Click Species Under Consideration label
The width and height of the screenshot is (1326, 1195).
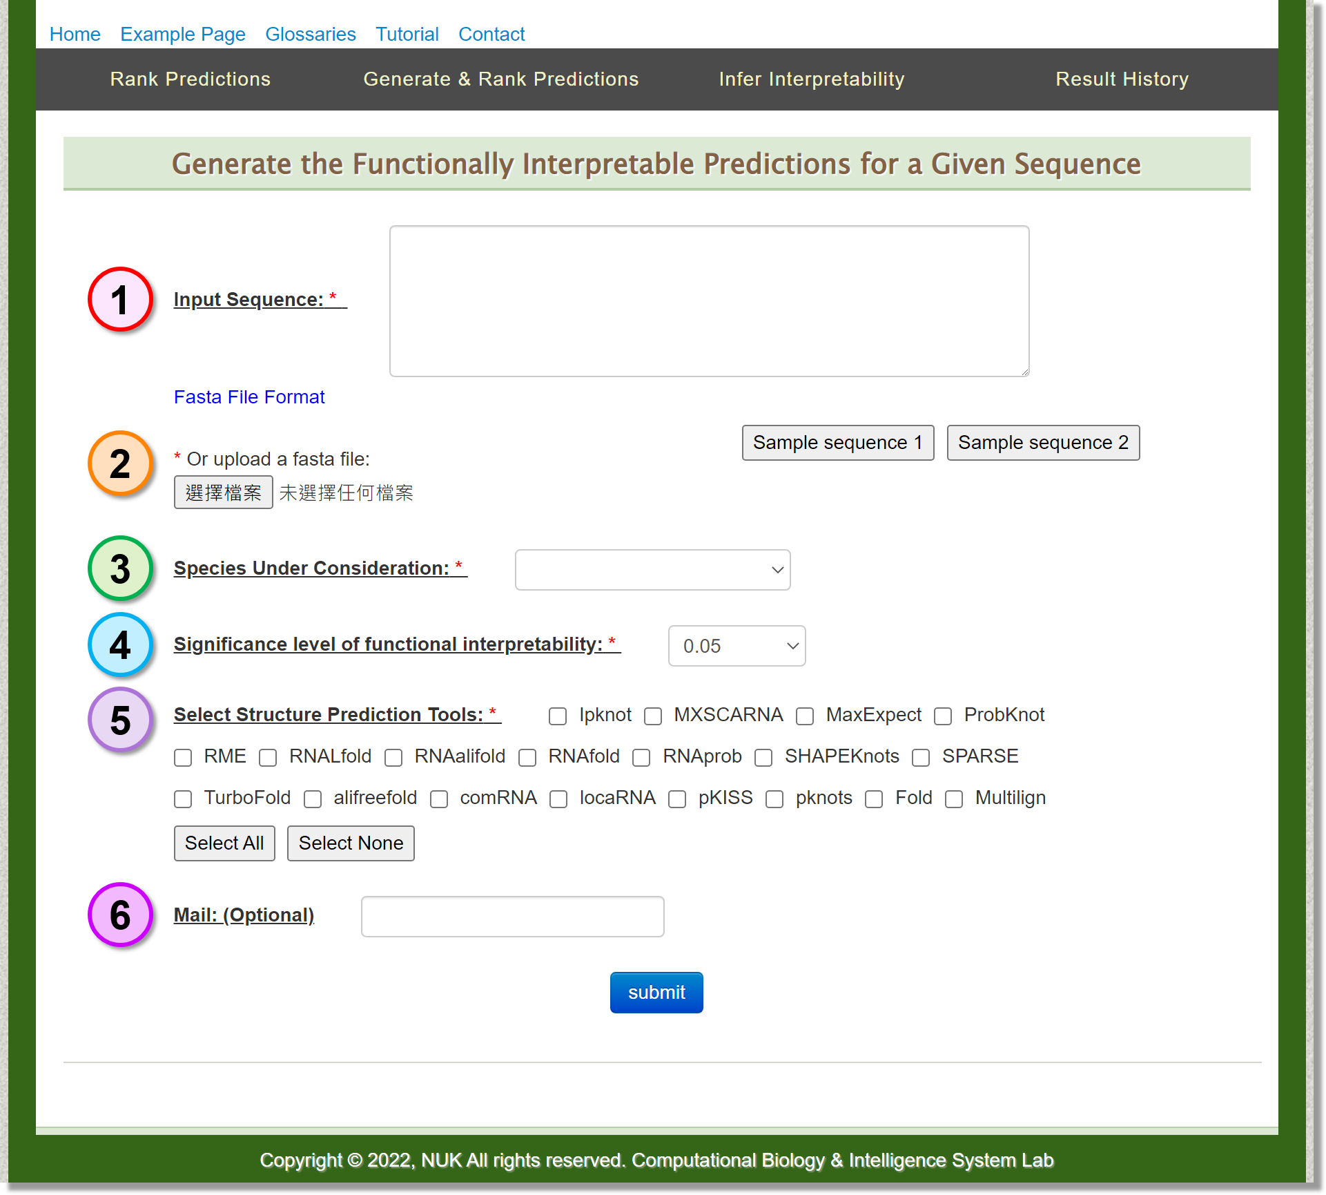point(320,568)
